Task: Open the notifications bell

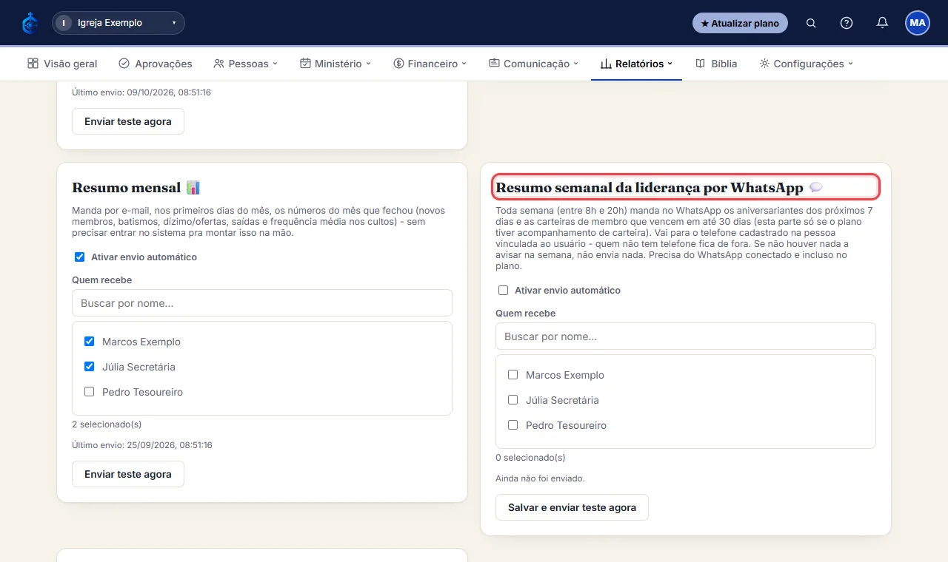Action: [x=882, y=23]
